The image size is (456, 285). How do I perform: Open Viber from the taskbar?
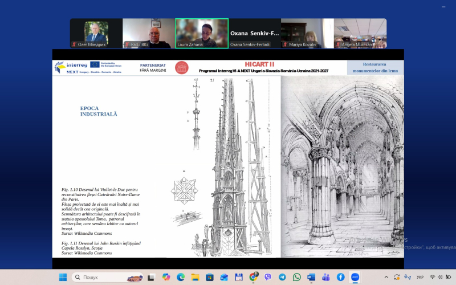[268, 277]
